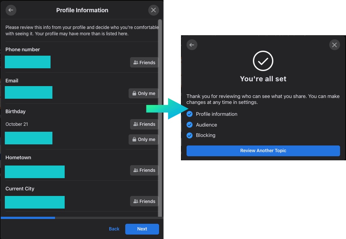Close the Profile Information dialog
The height and width of the screenshot is (239, 346).
[153, 10]
